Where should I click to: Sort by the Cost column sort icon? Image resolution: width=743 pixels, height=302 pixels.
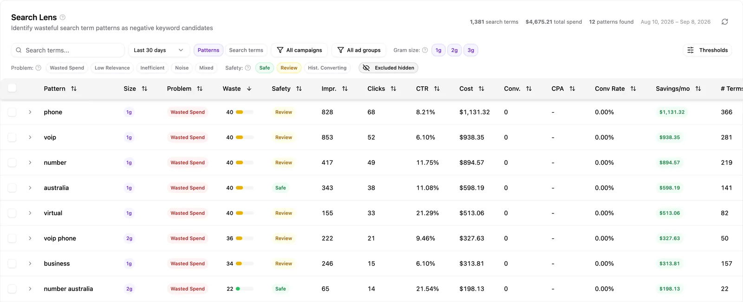coord(482,89)
